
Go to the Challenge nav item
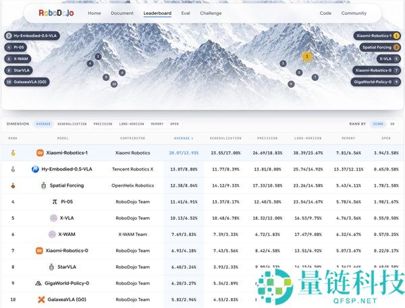(x=211, y=13)
